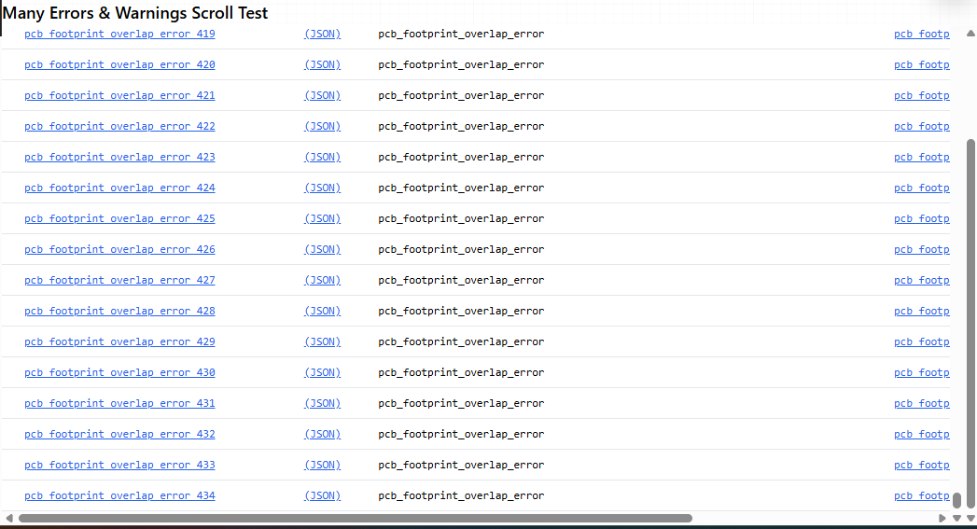
Task: Click the tall vertical scrollbar thumb
Action: click(x=970, y=324)
